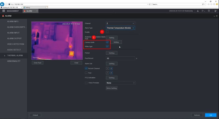Uncheck the White Light checkbox

tap(107, 46)
